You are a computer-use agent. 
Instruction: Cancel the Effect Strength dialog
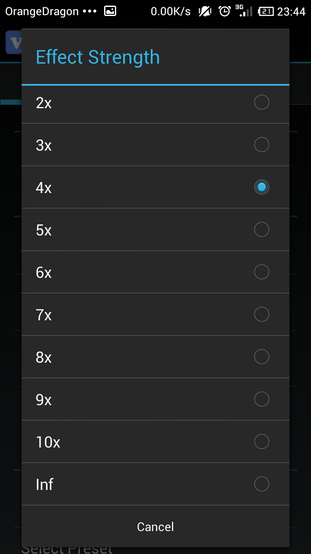pyautogui.click(x=155, y=527)
